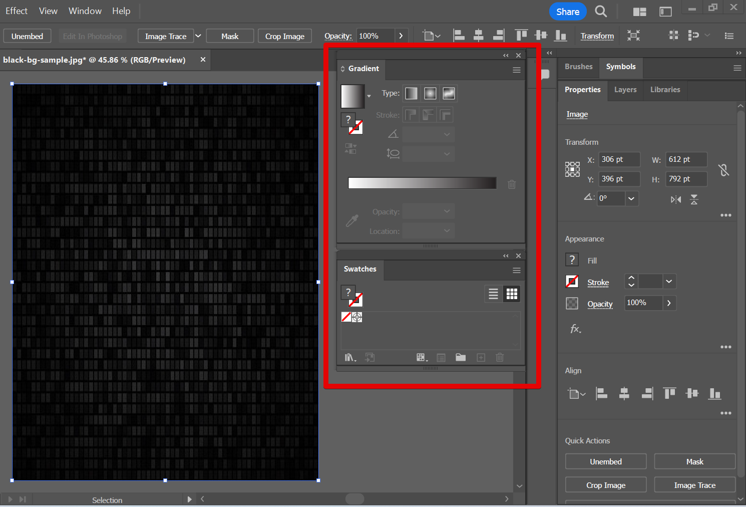Choose the freeform gradient type icon
Viewport: 746px width, 507px height.
click(449, 94)
